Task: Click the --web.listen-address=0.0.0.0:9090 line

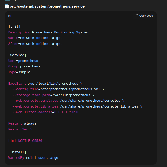Action: coord(45,112)
